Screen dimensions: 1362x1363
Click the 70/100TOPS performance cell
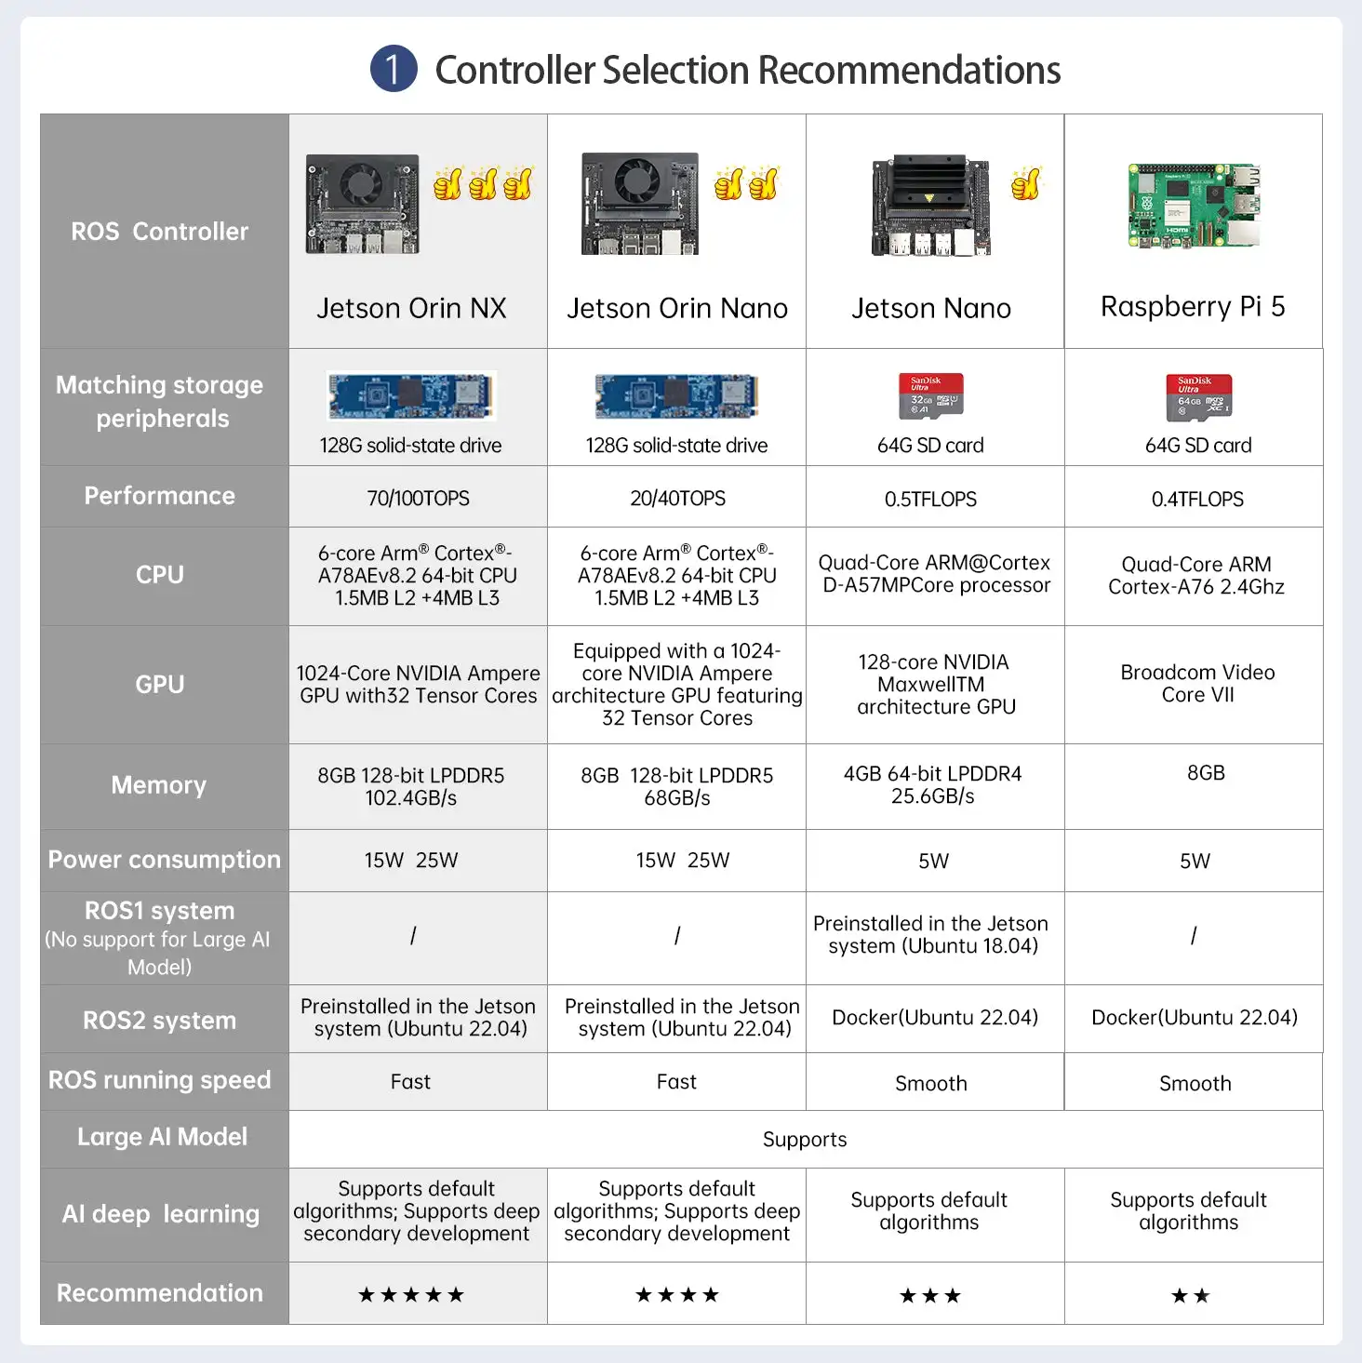point(418,497)
